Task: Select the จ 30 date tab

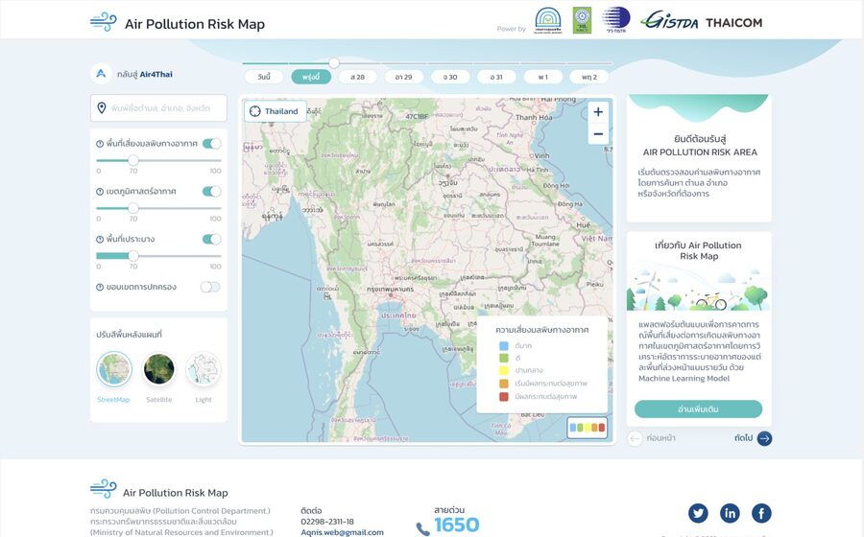Action: coord(450,77)
